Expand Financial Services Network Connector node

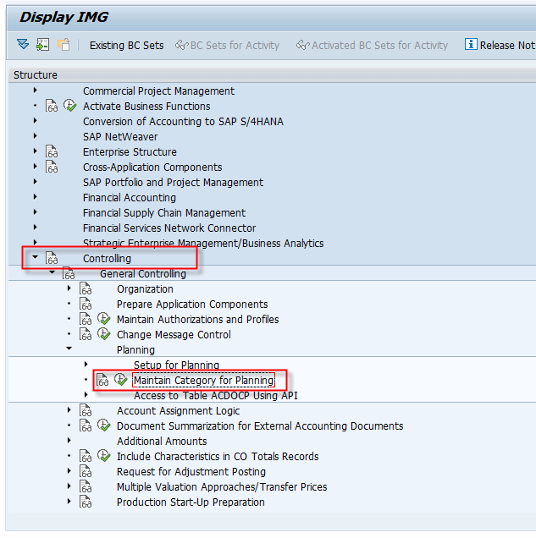pos(35,228)
